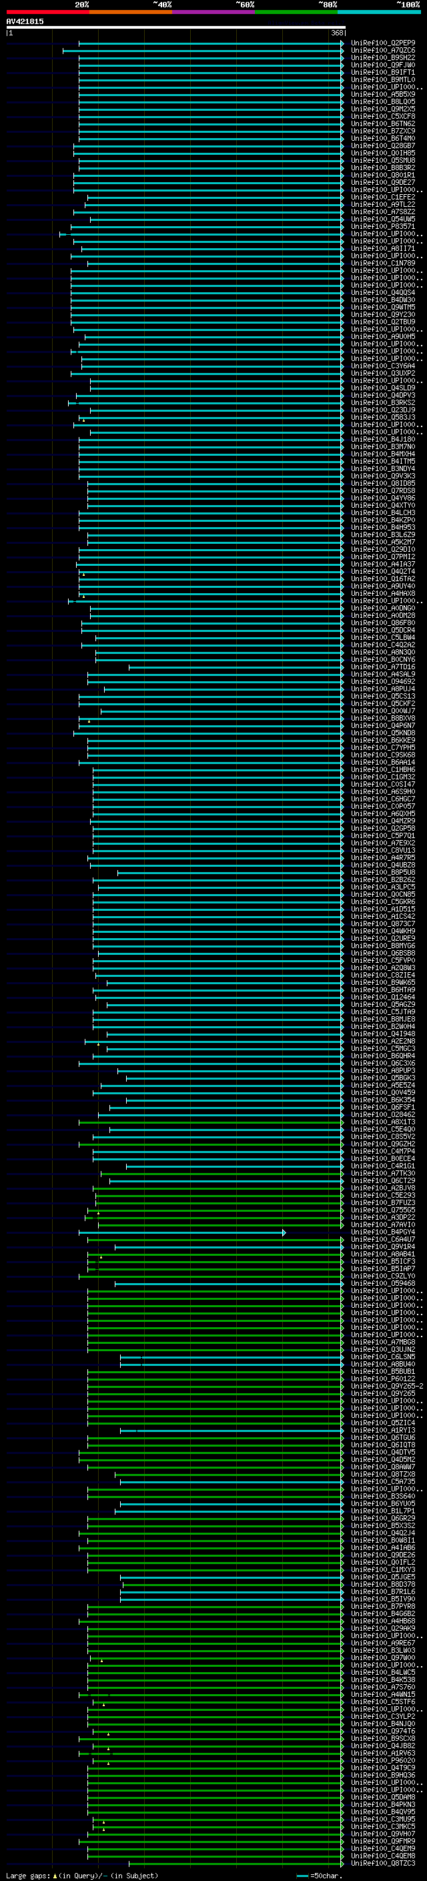This screenshot has width=427, height=1881.
Task: Select the UniRef100_A7TK30 label
Action: (x=383, y=1174)
